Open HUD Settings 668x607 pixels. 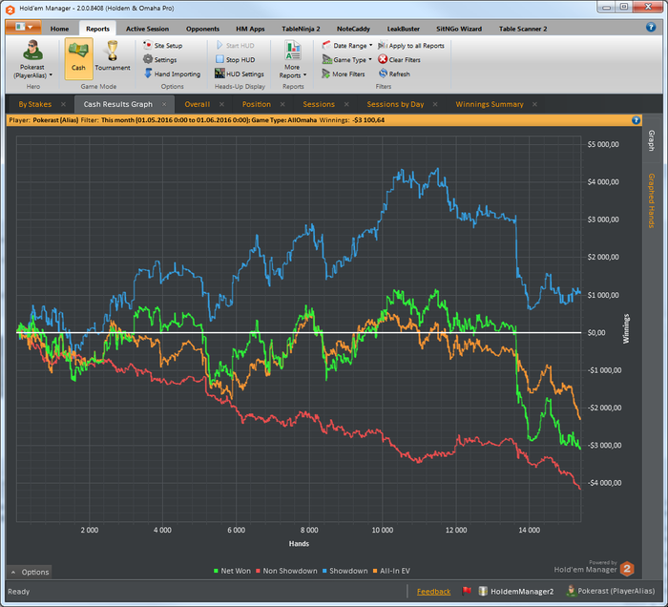(x=240, y=73)
